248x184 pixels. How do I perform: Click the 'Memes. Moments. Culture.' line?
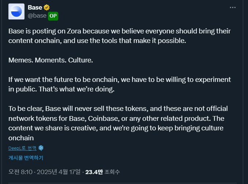(x=51, y=60)
